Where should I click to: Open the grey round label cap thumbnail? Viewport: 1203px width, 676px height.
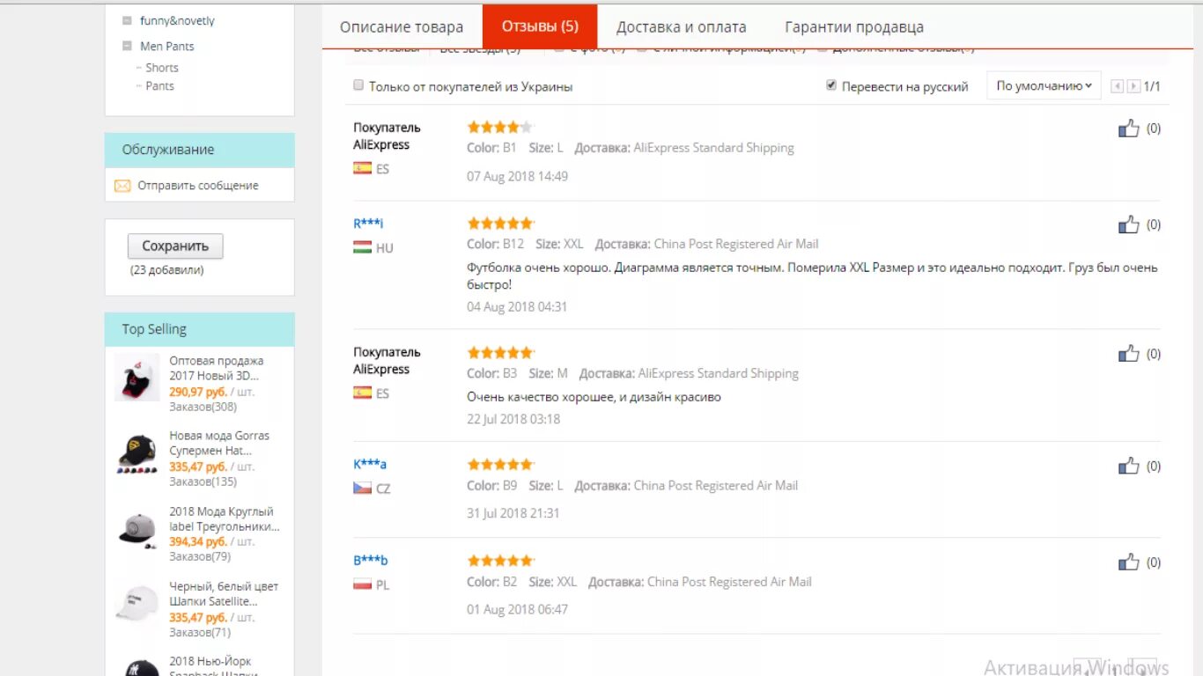[x=137, y=528]
